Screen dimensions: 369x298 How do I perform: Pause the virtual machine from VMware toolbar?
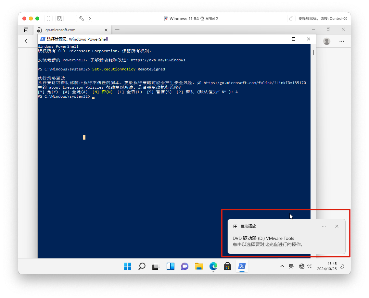(x=48, y=19)
